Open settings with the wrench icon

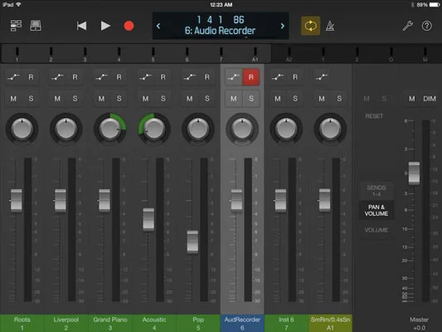tap(408, 26)
